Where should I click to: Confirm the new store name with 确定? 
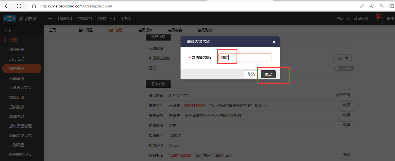268,74
